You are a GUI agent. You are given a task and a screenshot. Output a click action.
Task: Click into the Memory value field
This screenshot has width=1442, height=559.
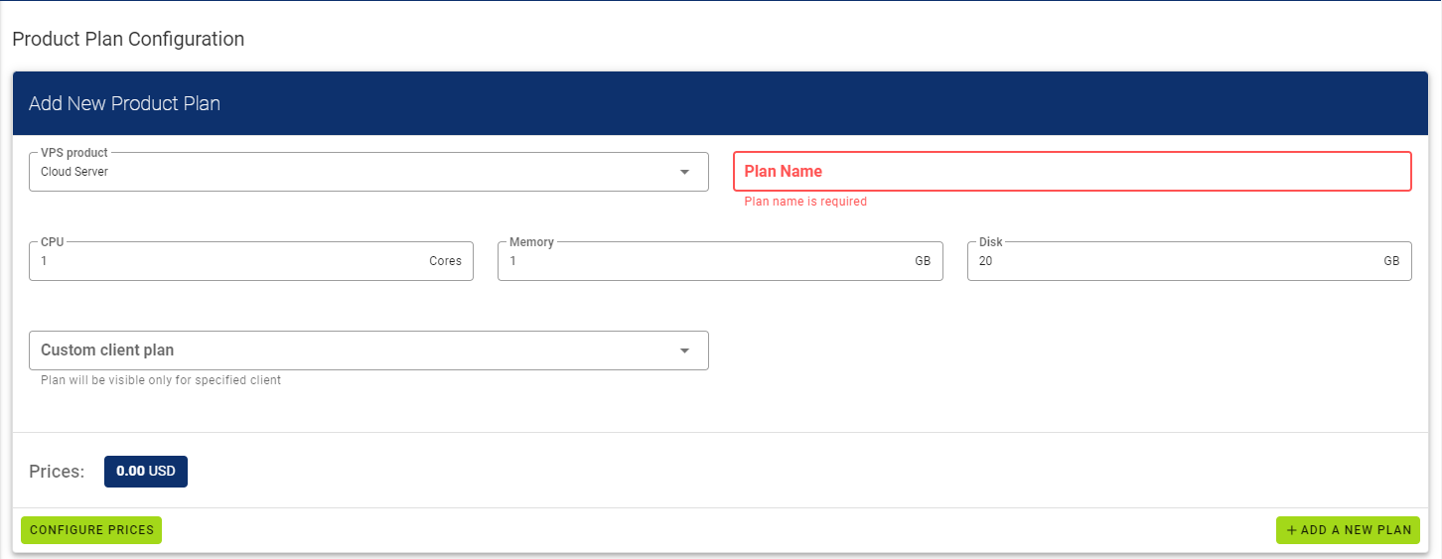coord(705,261)
